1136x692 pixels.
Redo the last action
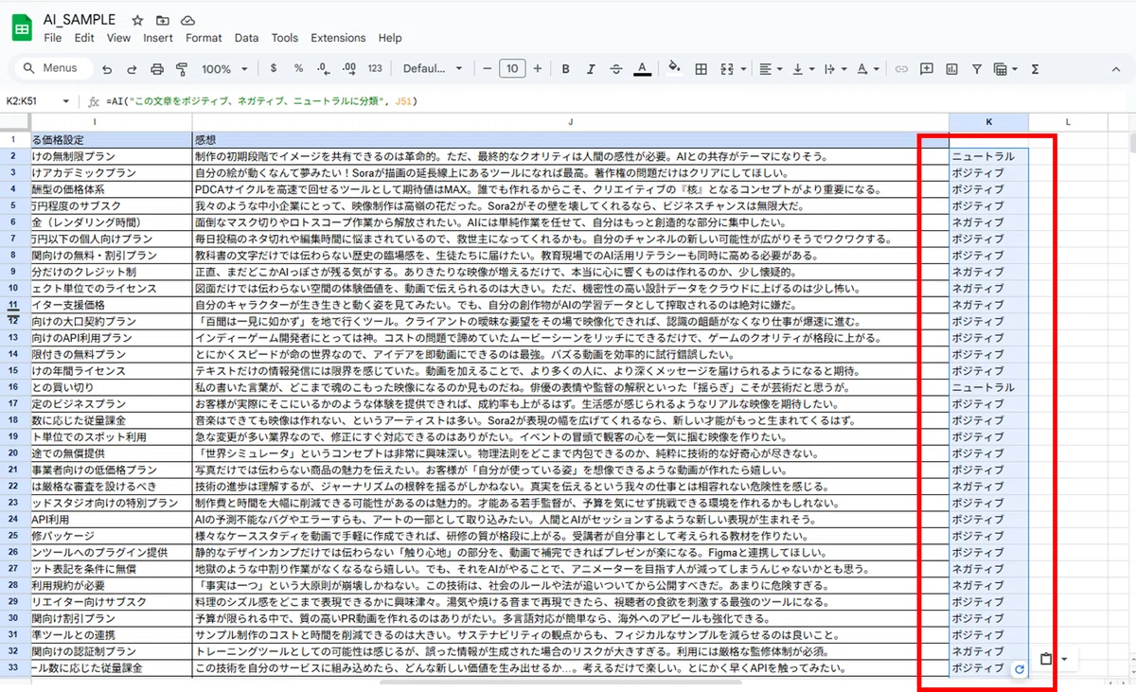coord(132,69)
